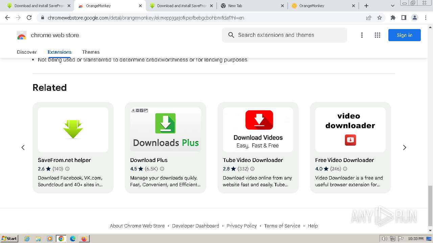Launch Firefox from the taskbar
This screenshot has width=433, height=243.
click(84, 239)
